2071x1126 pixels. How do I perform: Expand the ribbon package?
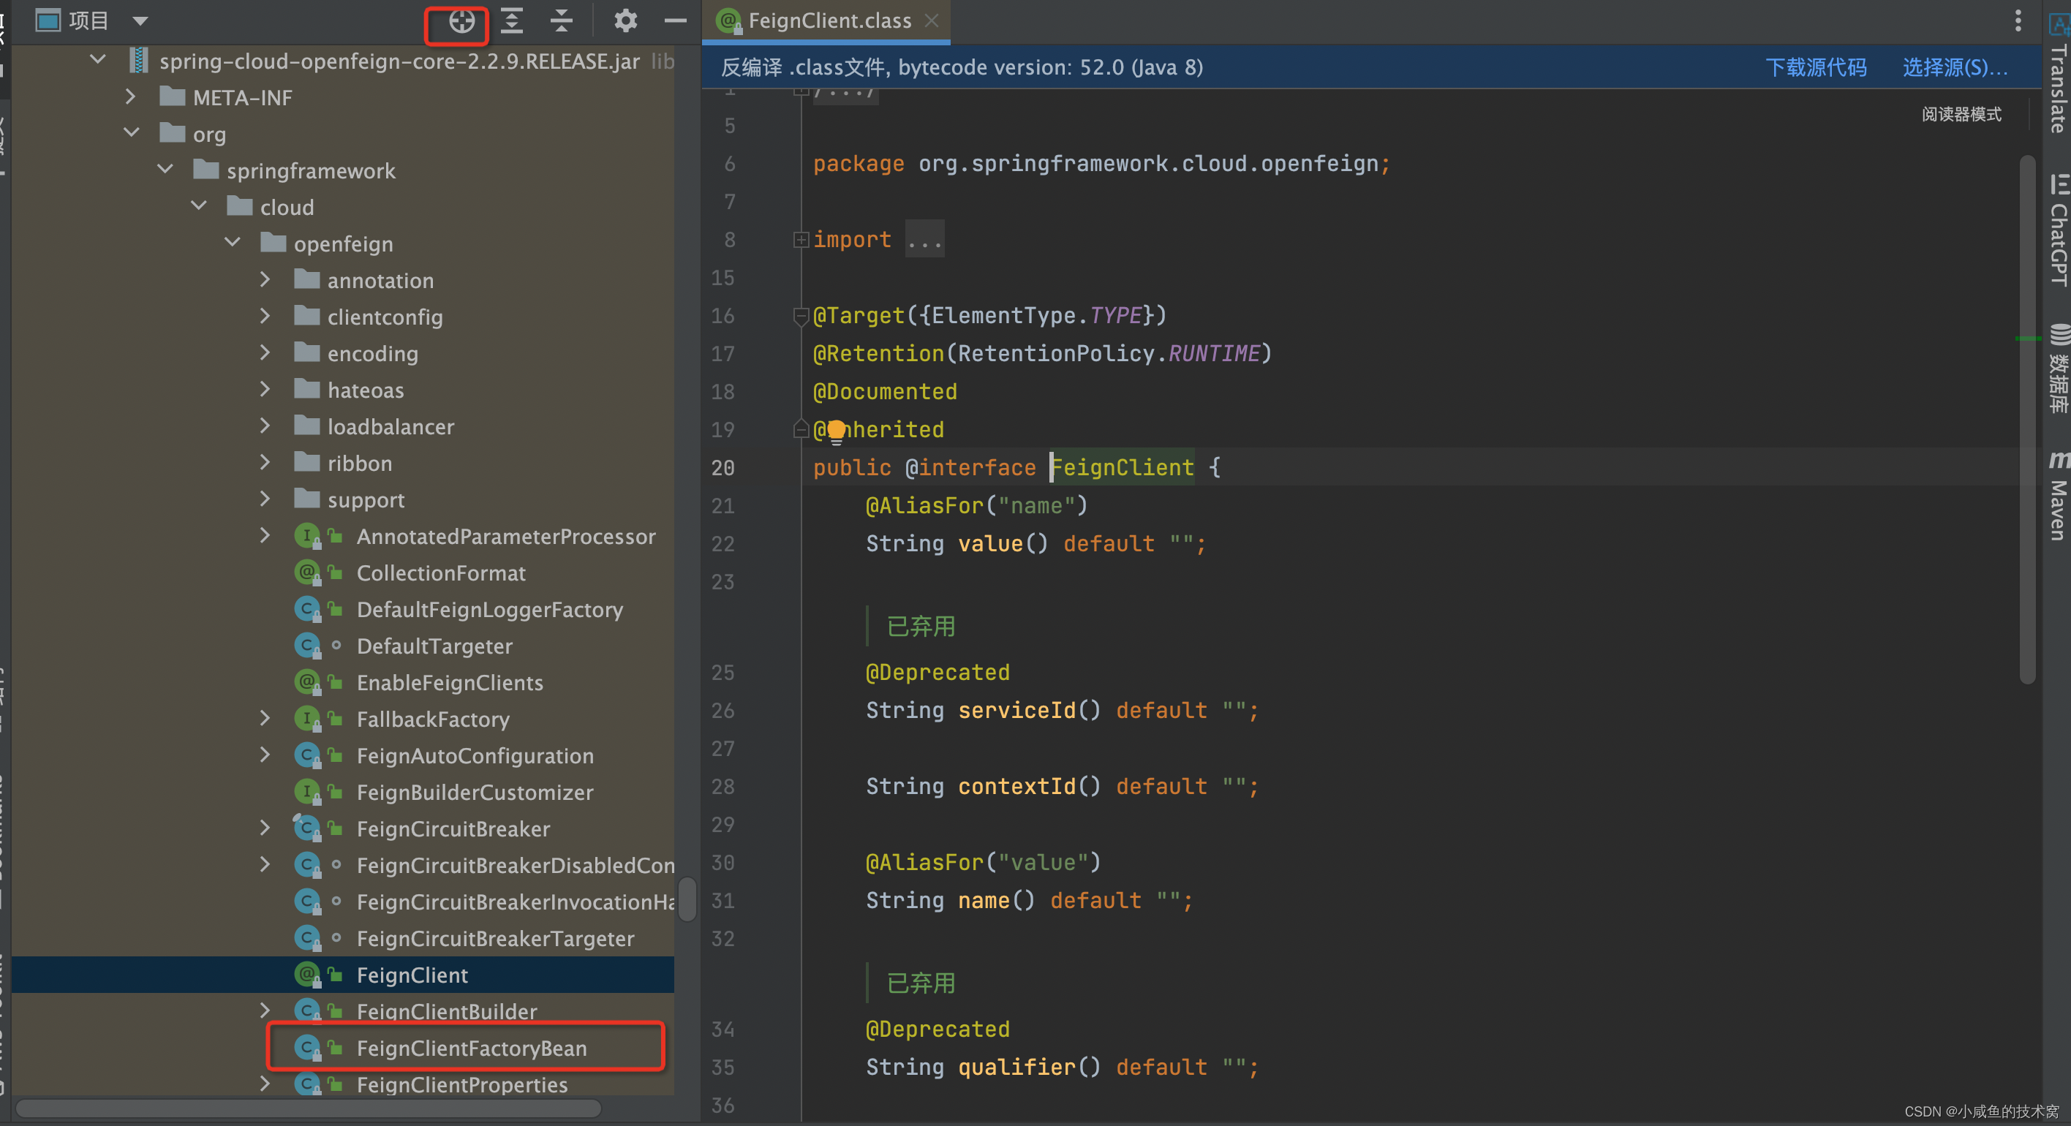265,462
